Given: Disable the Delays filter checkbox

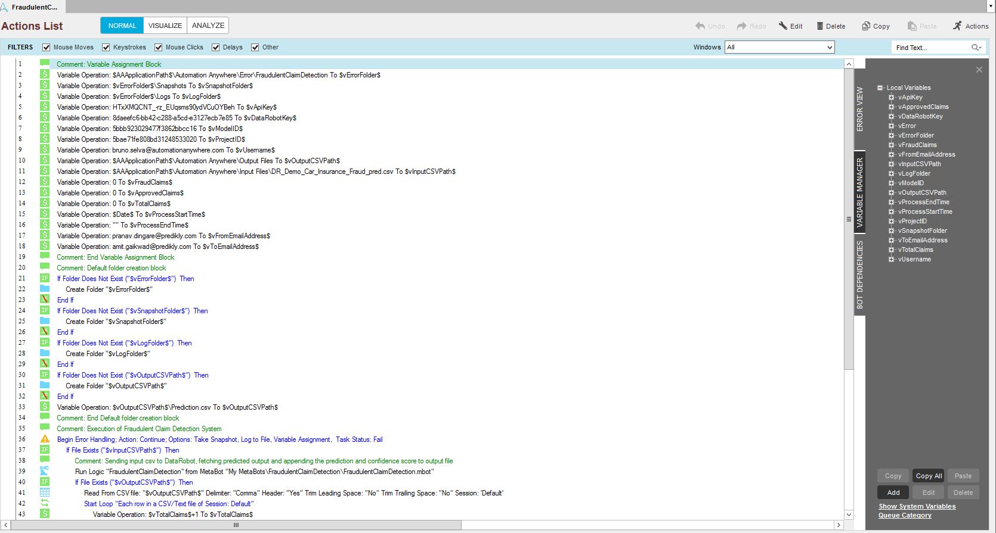Looking at the screenshot, I should 216,48.
